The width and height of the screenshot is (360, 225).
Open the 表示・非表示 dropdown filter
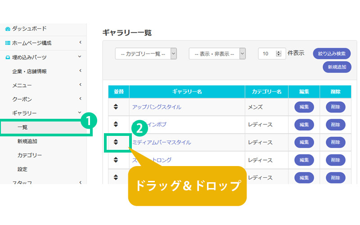tap(217, 54)
